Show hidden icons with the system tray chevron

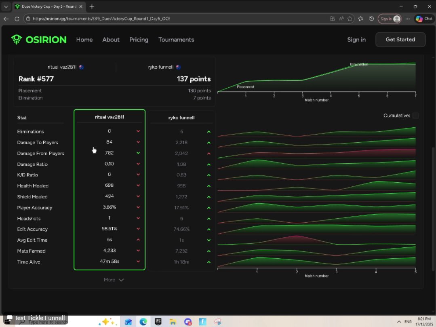coord(399,322)
